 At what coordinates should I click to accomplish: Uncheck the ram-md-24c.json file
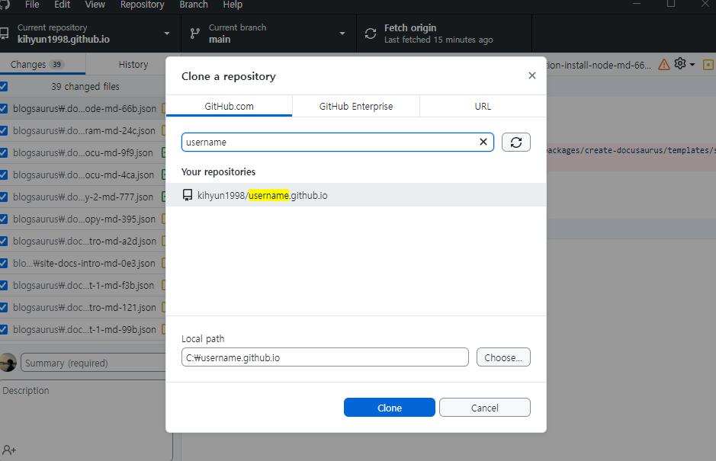pyautogui.click(x=4, y=130)
